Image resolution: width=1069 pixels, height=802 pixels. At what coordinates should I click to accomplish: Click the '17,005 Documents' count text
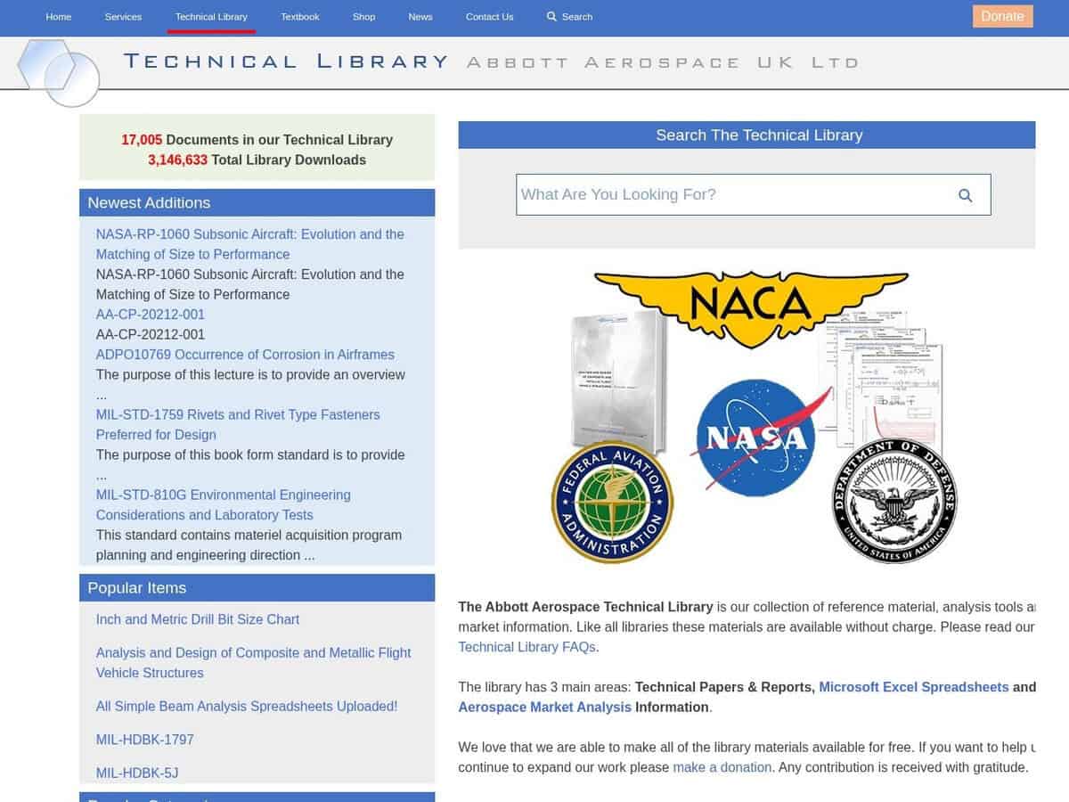click(x=257, y=140)
